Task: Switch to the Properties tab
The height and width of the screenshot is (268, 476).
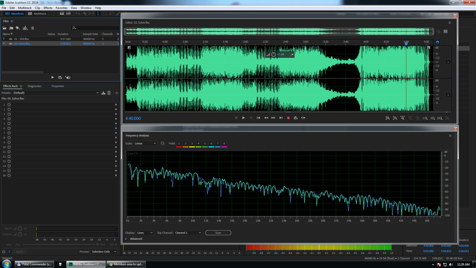Action: point(58,86)
